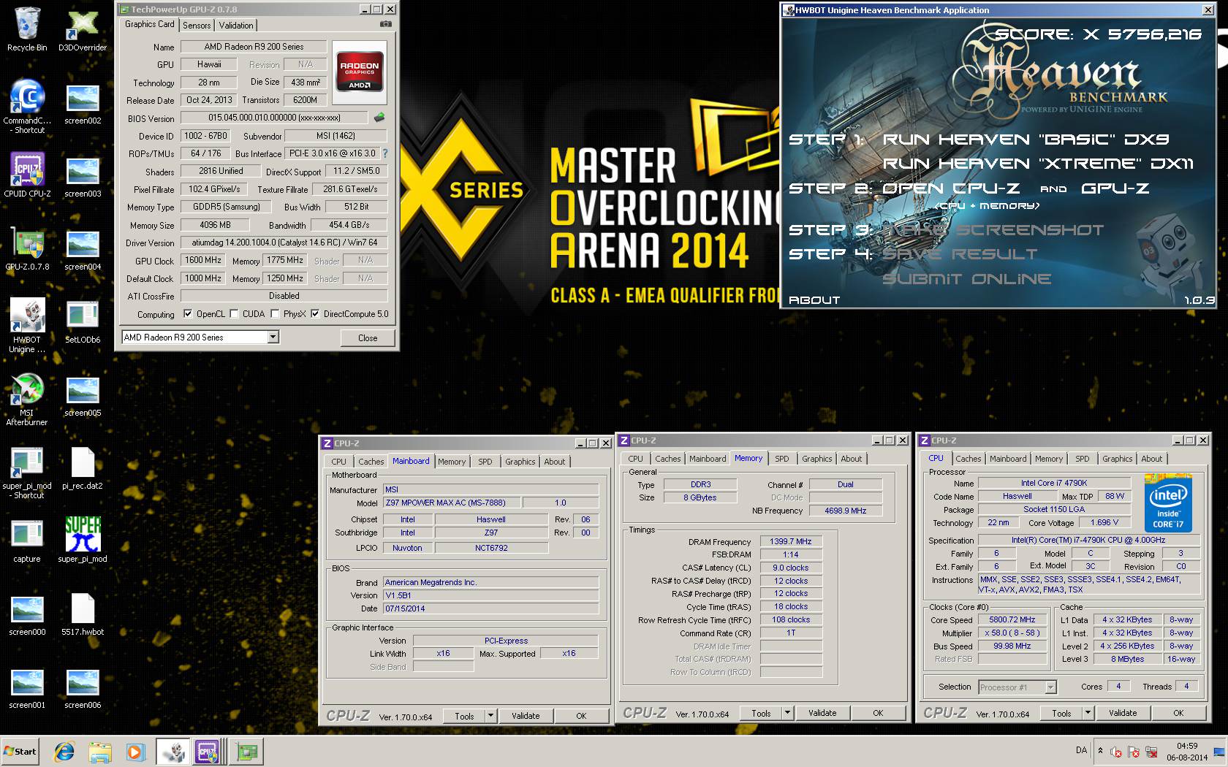
Task: Click the GPU Clock 1600 MHz field
Action: [203, 260]
